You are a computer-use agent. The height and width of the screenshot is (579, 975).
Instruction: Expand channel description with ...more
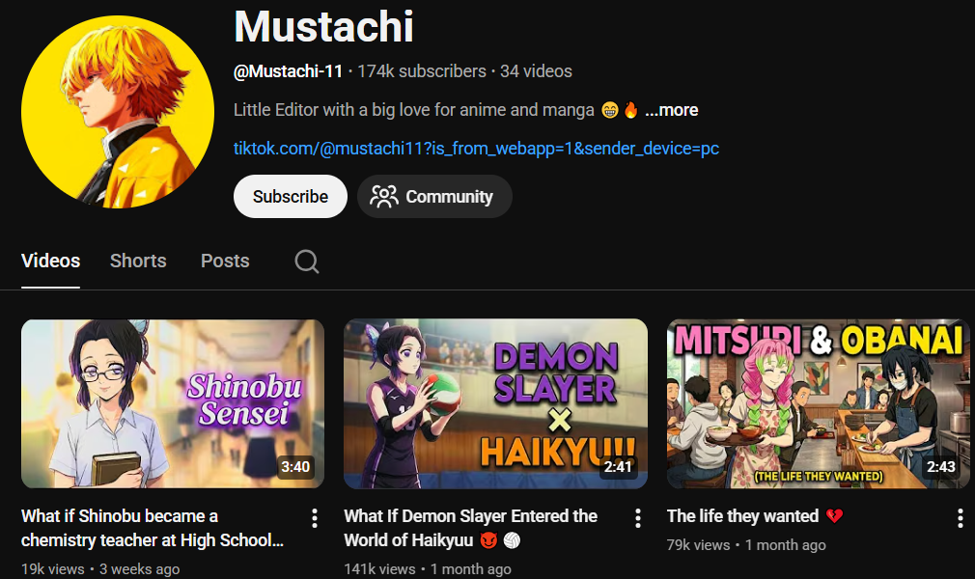(672, 110)
